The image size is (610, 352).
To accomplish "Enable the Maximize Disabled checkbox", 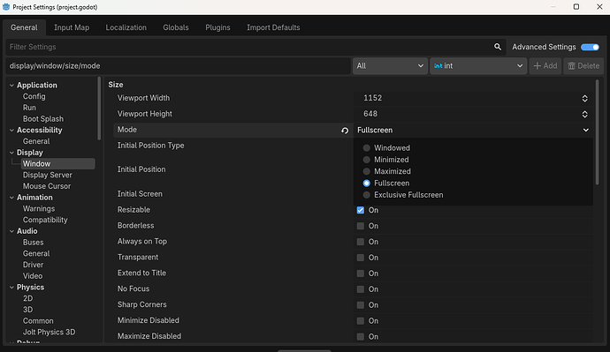I will [x=360, y=336].
